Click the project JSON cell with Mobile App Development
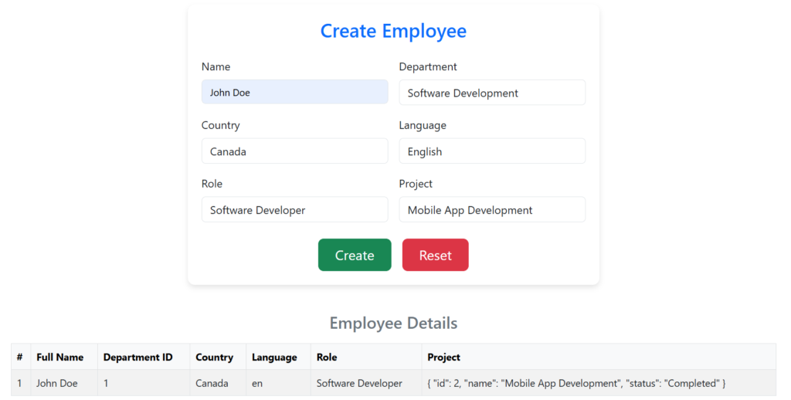The width and height of the screenshot is (791, 400). [x=599, y=383]
